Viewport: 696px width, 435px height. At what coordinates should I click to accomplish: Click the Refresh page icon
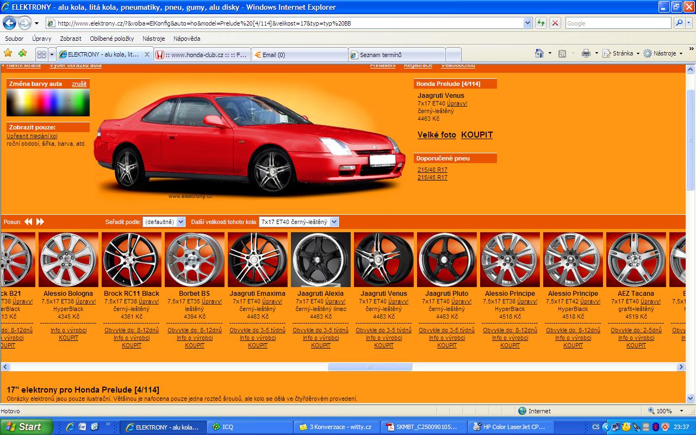coord(541,23)
